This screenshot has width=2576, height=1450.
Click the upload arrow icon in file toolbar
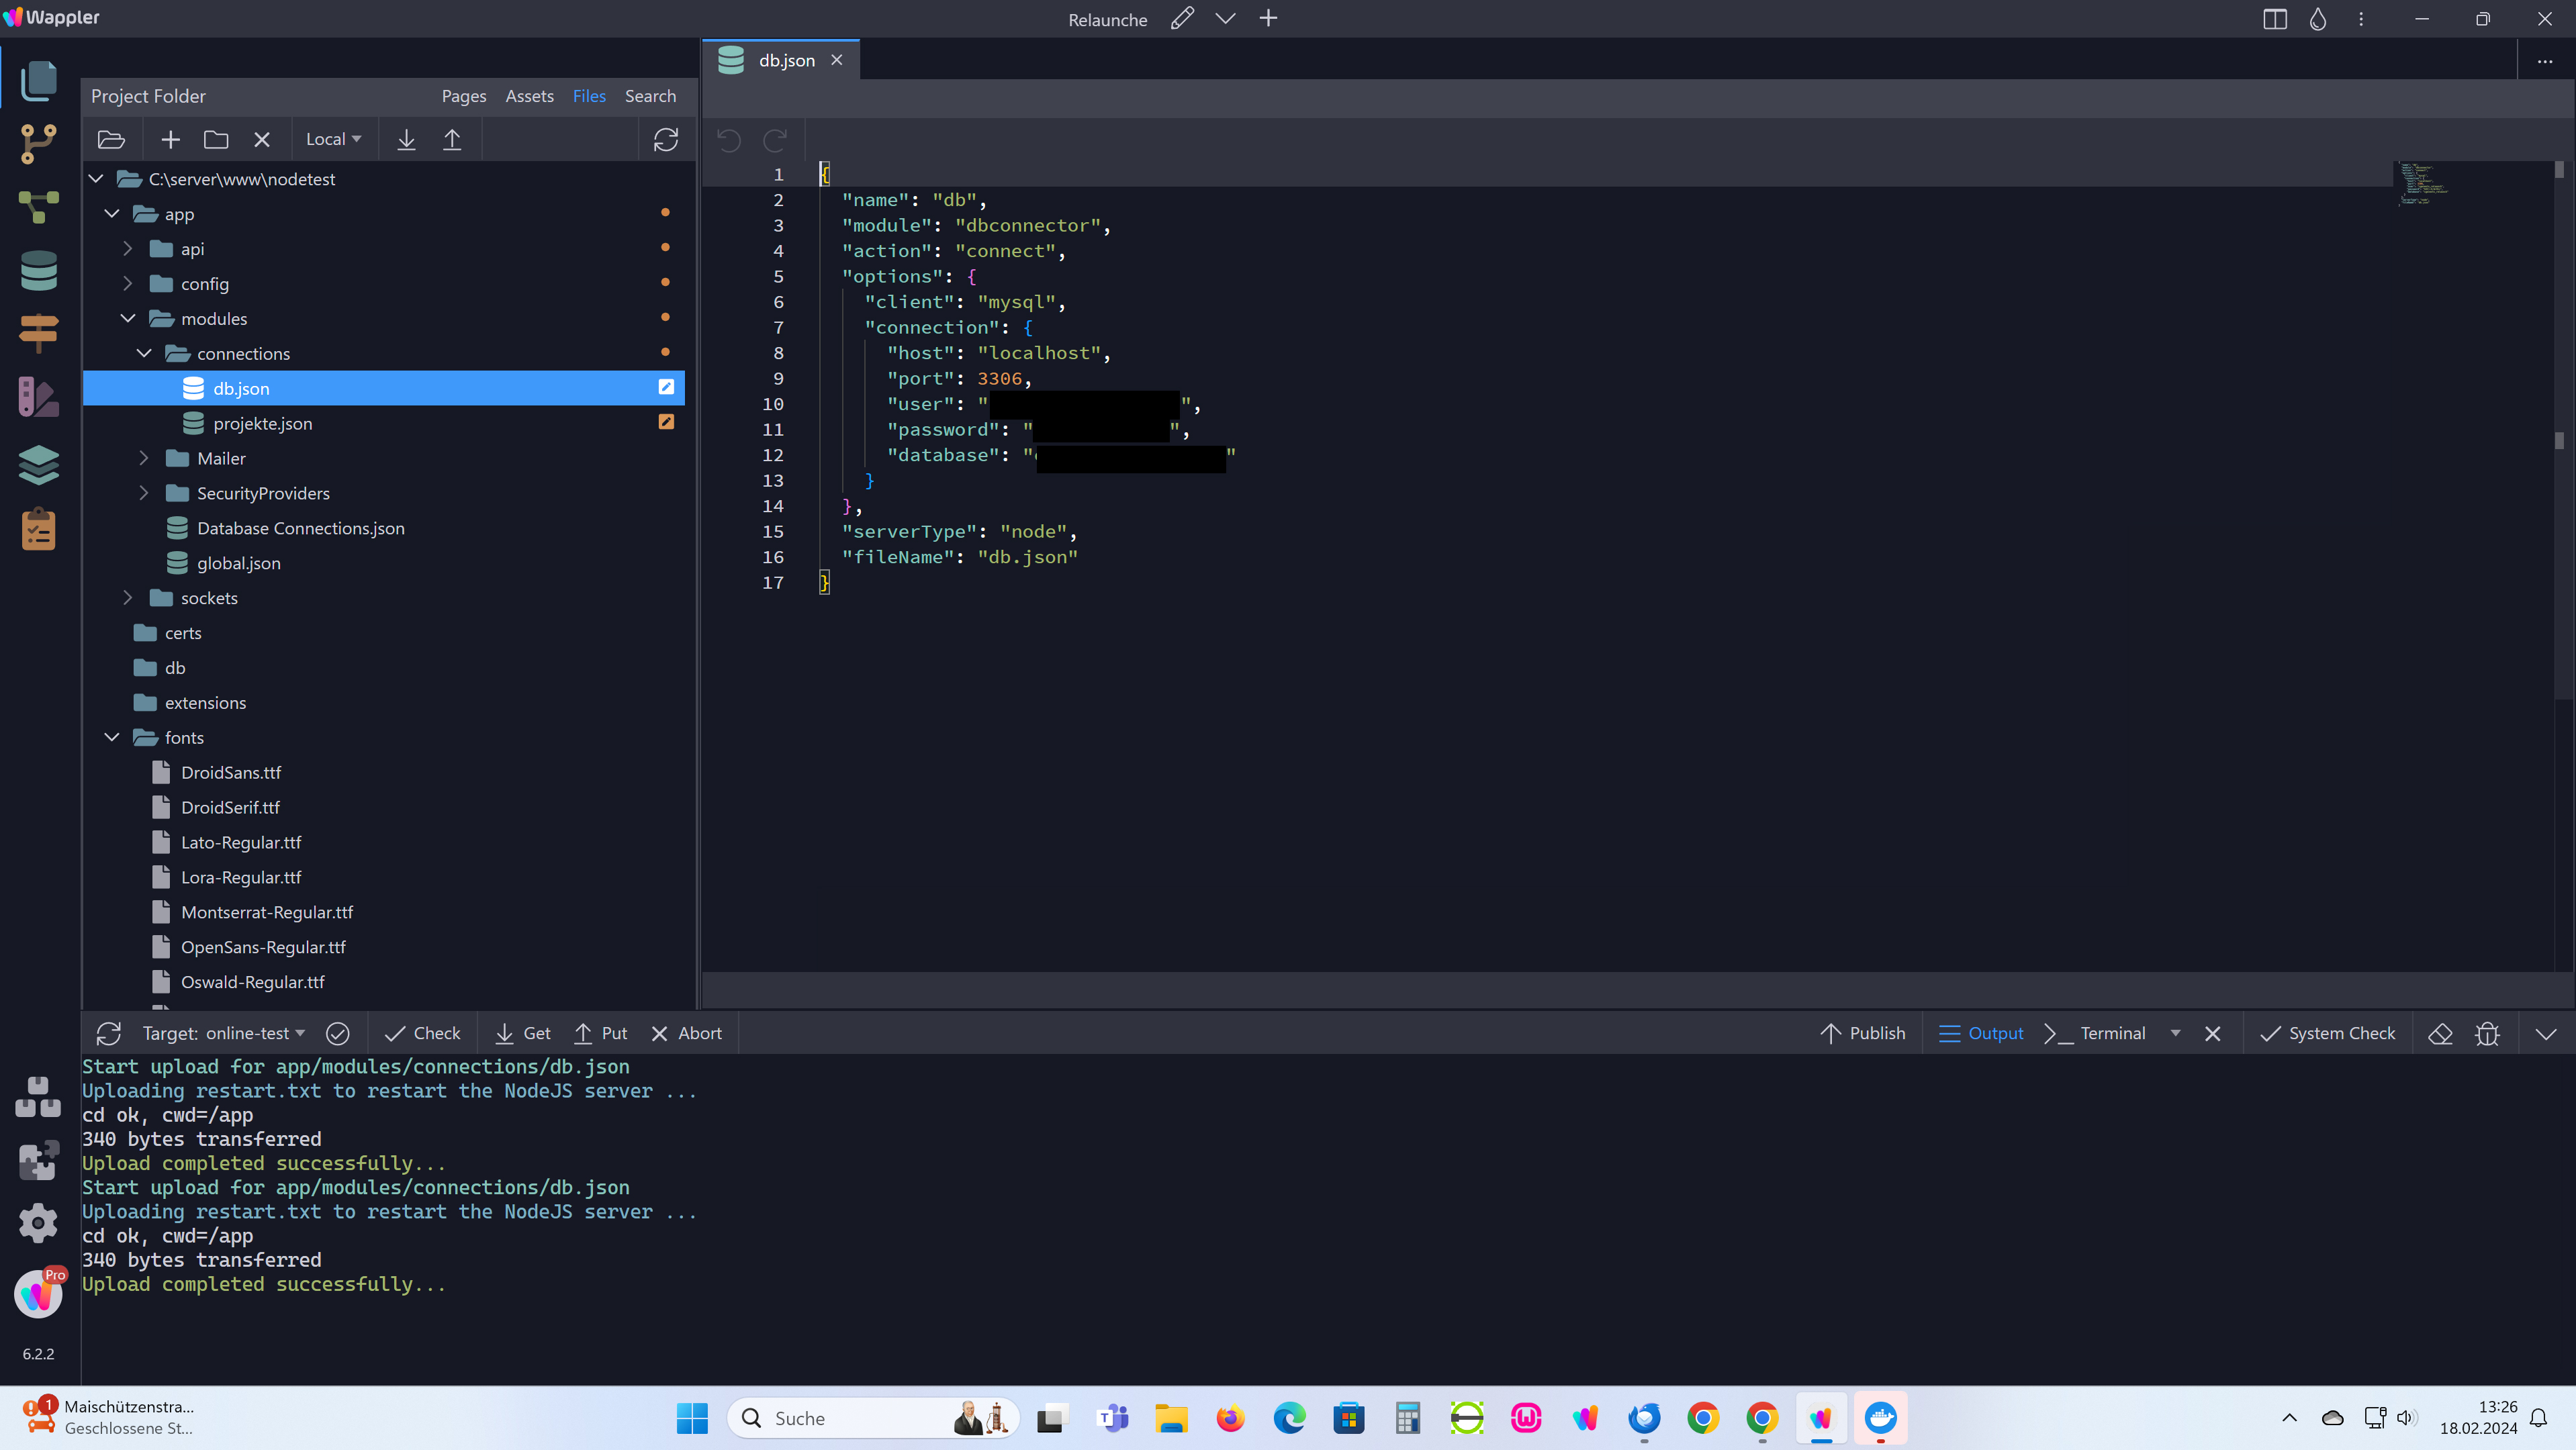click(452, 140)
